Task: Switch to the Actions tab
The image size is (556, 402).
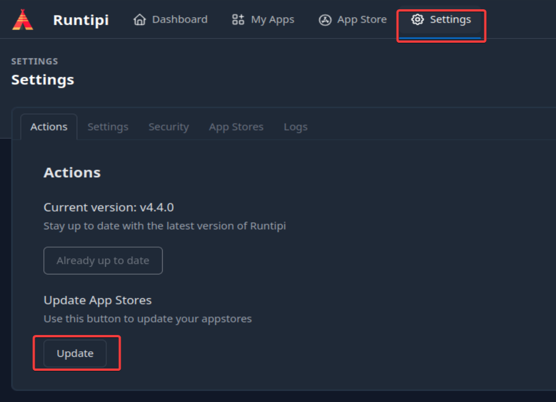Action: pyautogui.click(x=49, y=126)
